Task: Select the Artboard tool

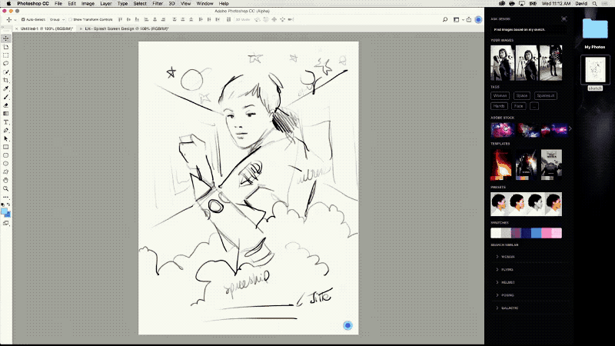Action: tap(6, 47)
